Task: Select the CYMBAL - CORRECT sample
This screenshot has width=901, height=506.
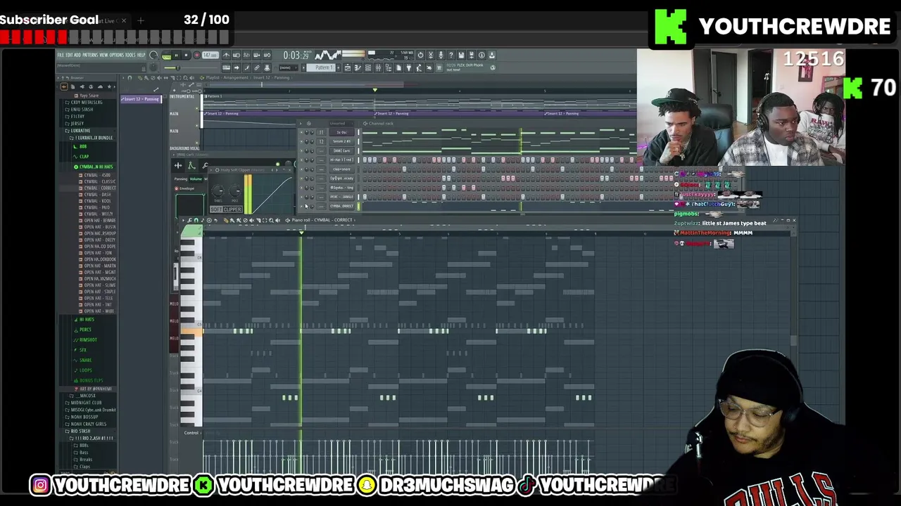Action: point(98,188)
